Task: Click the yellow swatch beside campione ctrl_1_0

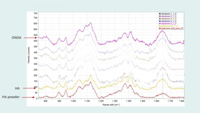Action: 160,26
